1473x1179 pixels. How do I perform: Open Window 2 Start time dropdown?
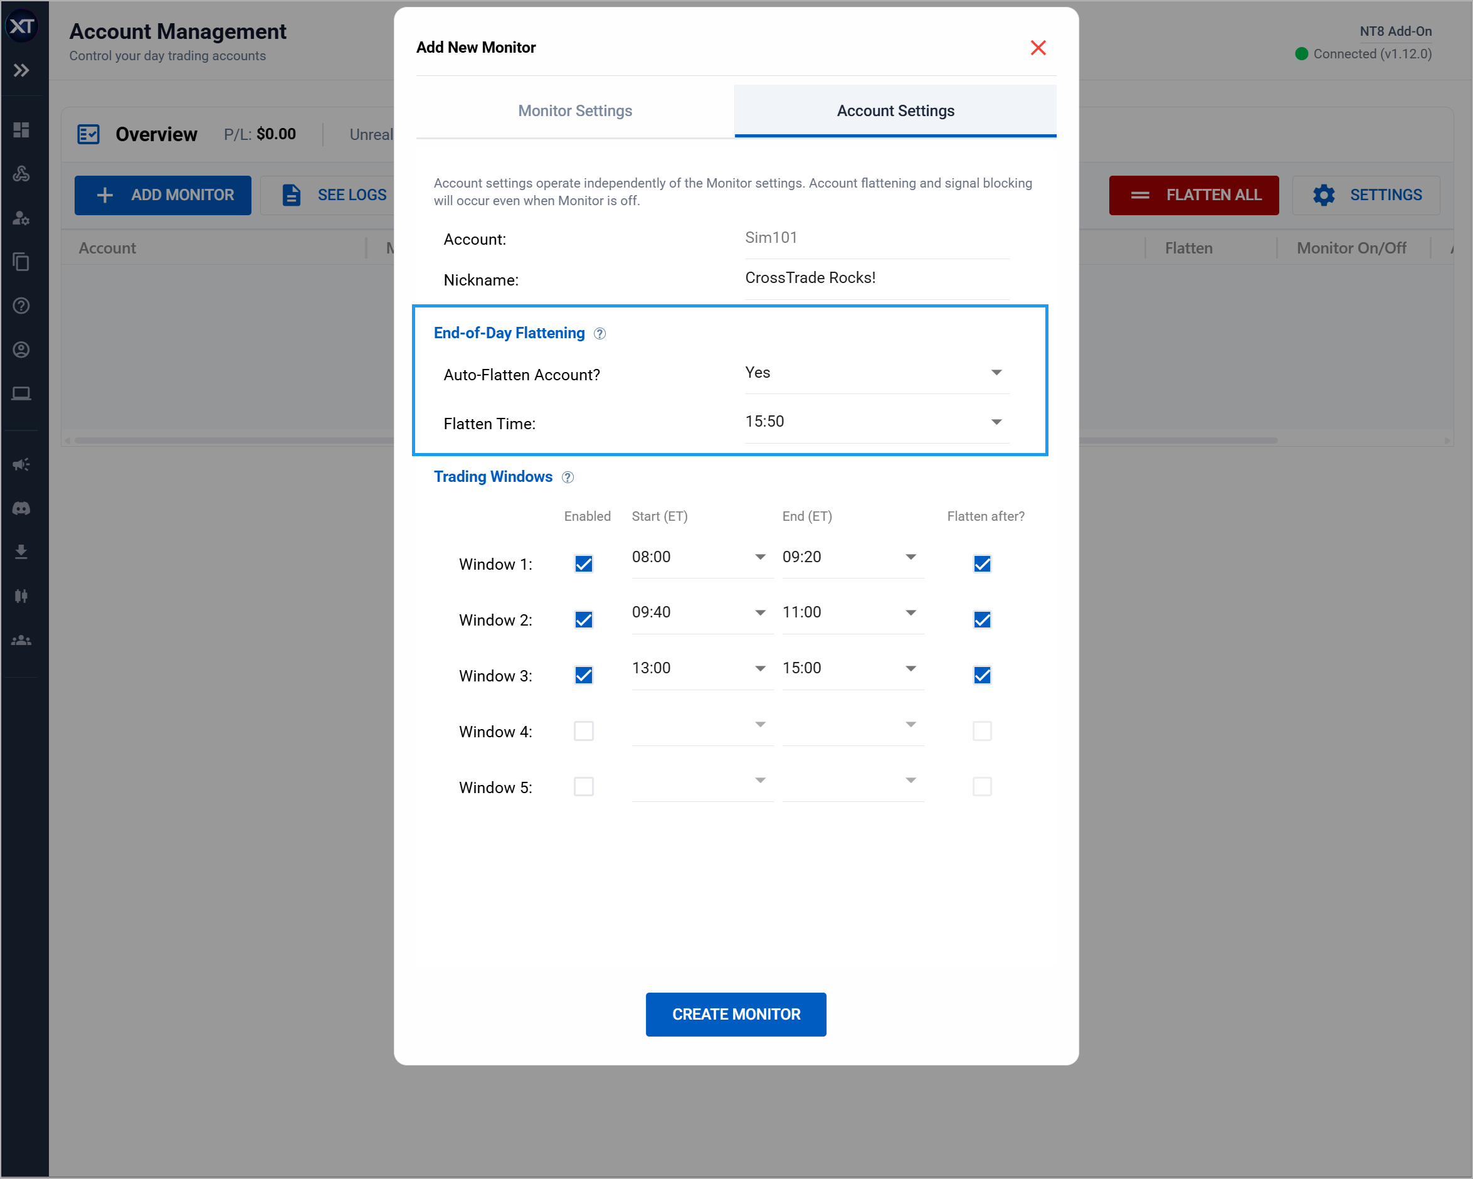click(x=700, y=612)
